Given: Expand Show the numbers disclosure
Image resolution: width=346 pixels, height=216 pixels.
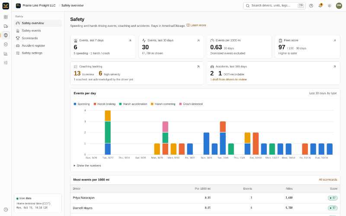Looking at the screenshot, I should (87, 165).
